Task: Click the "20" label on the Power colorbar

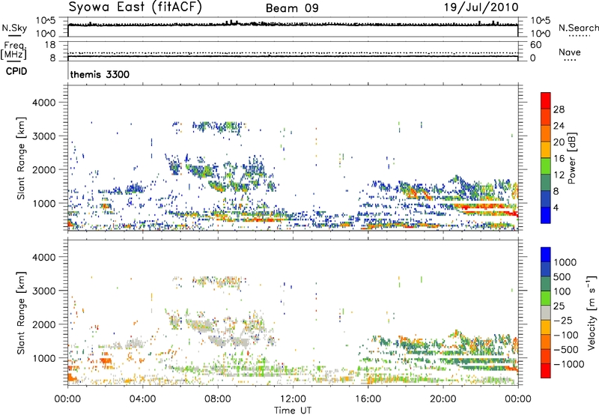Action: pyautogui.click(x=559, y=142)
